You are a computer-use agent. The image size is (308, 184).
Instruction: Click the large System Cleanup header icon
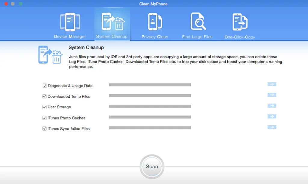(x=51, y=55)
